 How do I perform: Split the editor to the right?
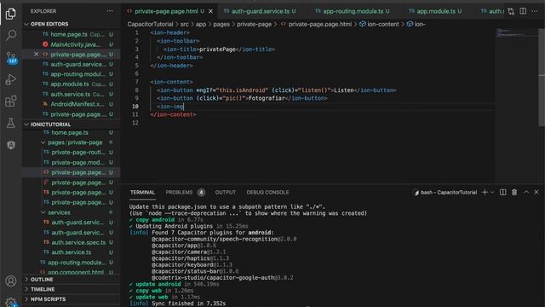click(523, 11)
